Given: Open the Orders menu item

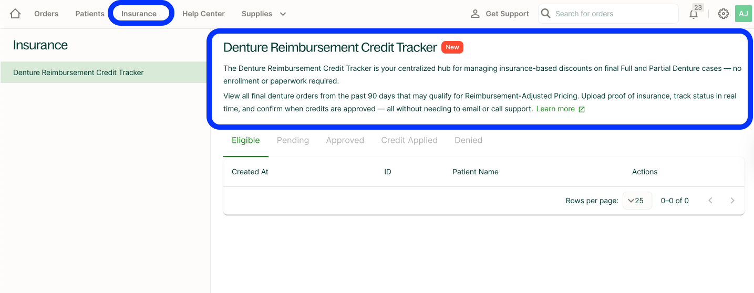Looking at the screenshot, I should (46, 14).
